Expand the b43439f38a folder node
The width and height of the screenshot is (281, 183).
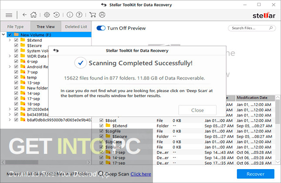click(10, 114)
